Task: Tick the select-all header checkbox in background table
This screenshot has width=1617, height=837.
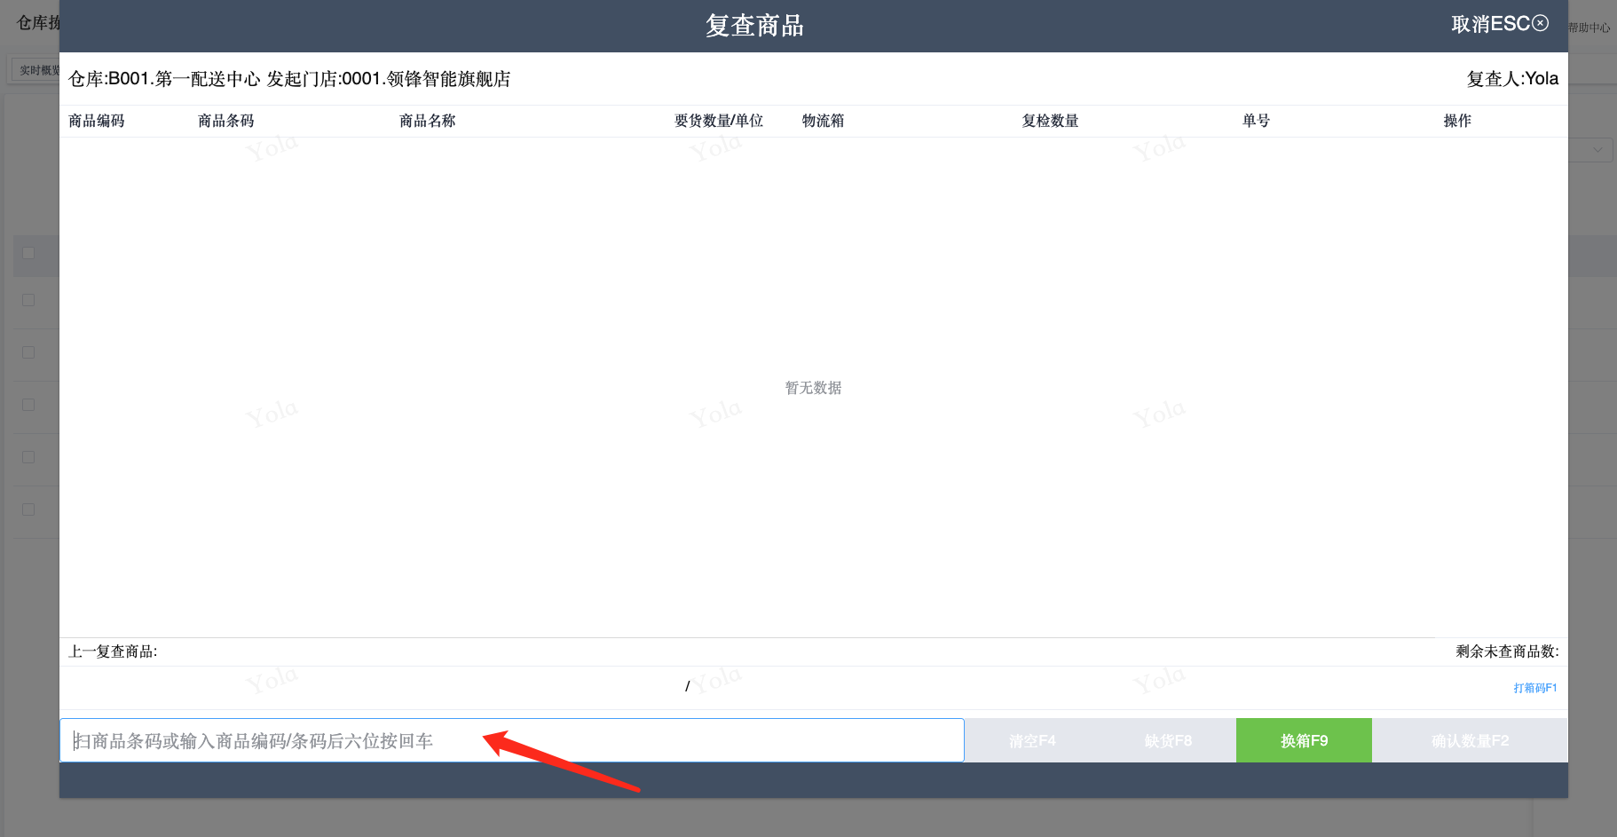Action: (28, 253)
